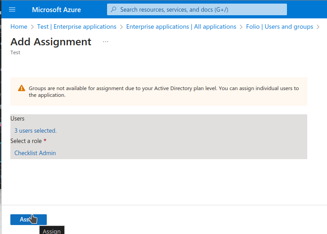The image size is (327, 234).
Task: Click the orange warning triangle icon
Action: (x=22, y=88)
